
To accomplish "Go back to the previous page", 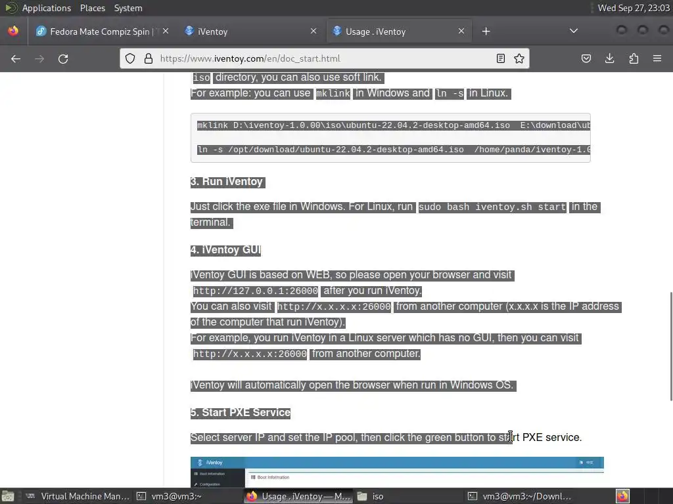I will (16, 58).
